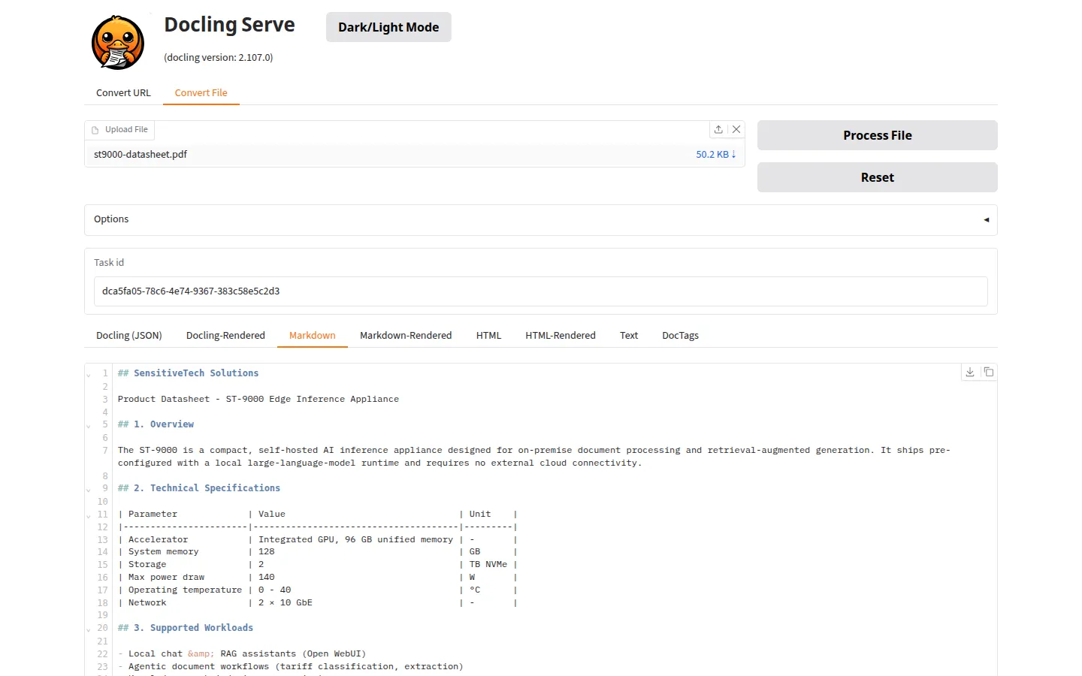
Task: Collapse the Technical Specifications fold arrow
Action: pyautogui.click(x=89, y=490)
